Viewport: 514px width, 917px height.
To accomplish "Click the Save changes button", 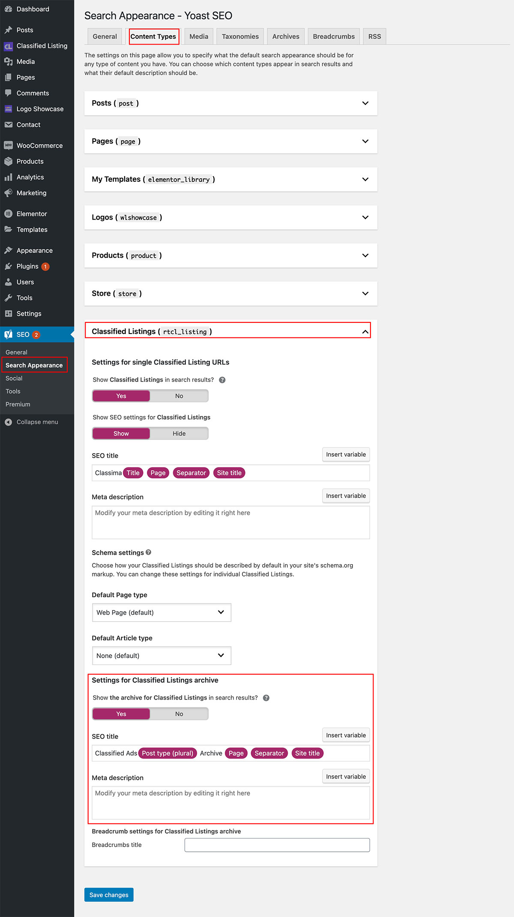I will [109, 895].
